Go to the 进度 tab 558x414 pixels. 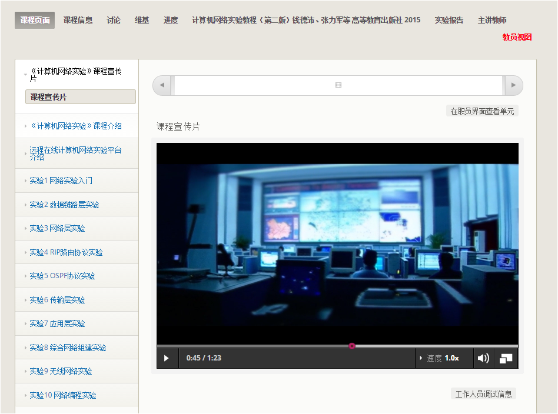171,21
